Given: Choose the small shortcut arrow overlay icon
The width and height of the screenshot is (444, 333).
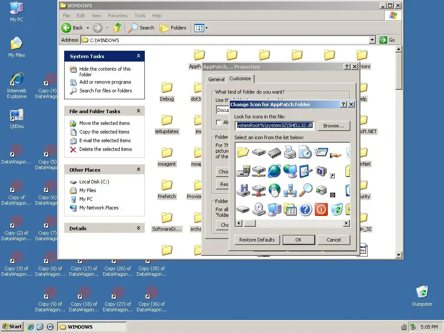Looking at the screenshot, I should point(333,176).
